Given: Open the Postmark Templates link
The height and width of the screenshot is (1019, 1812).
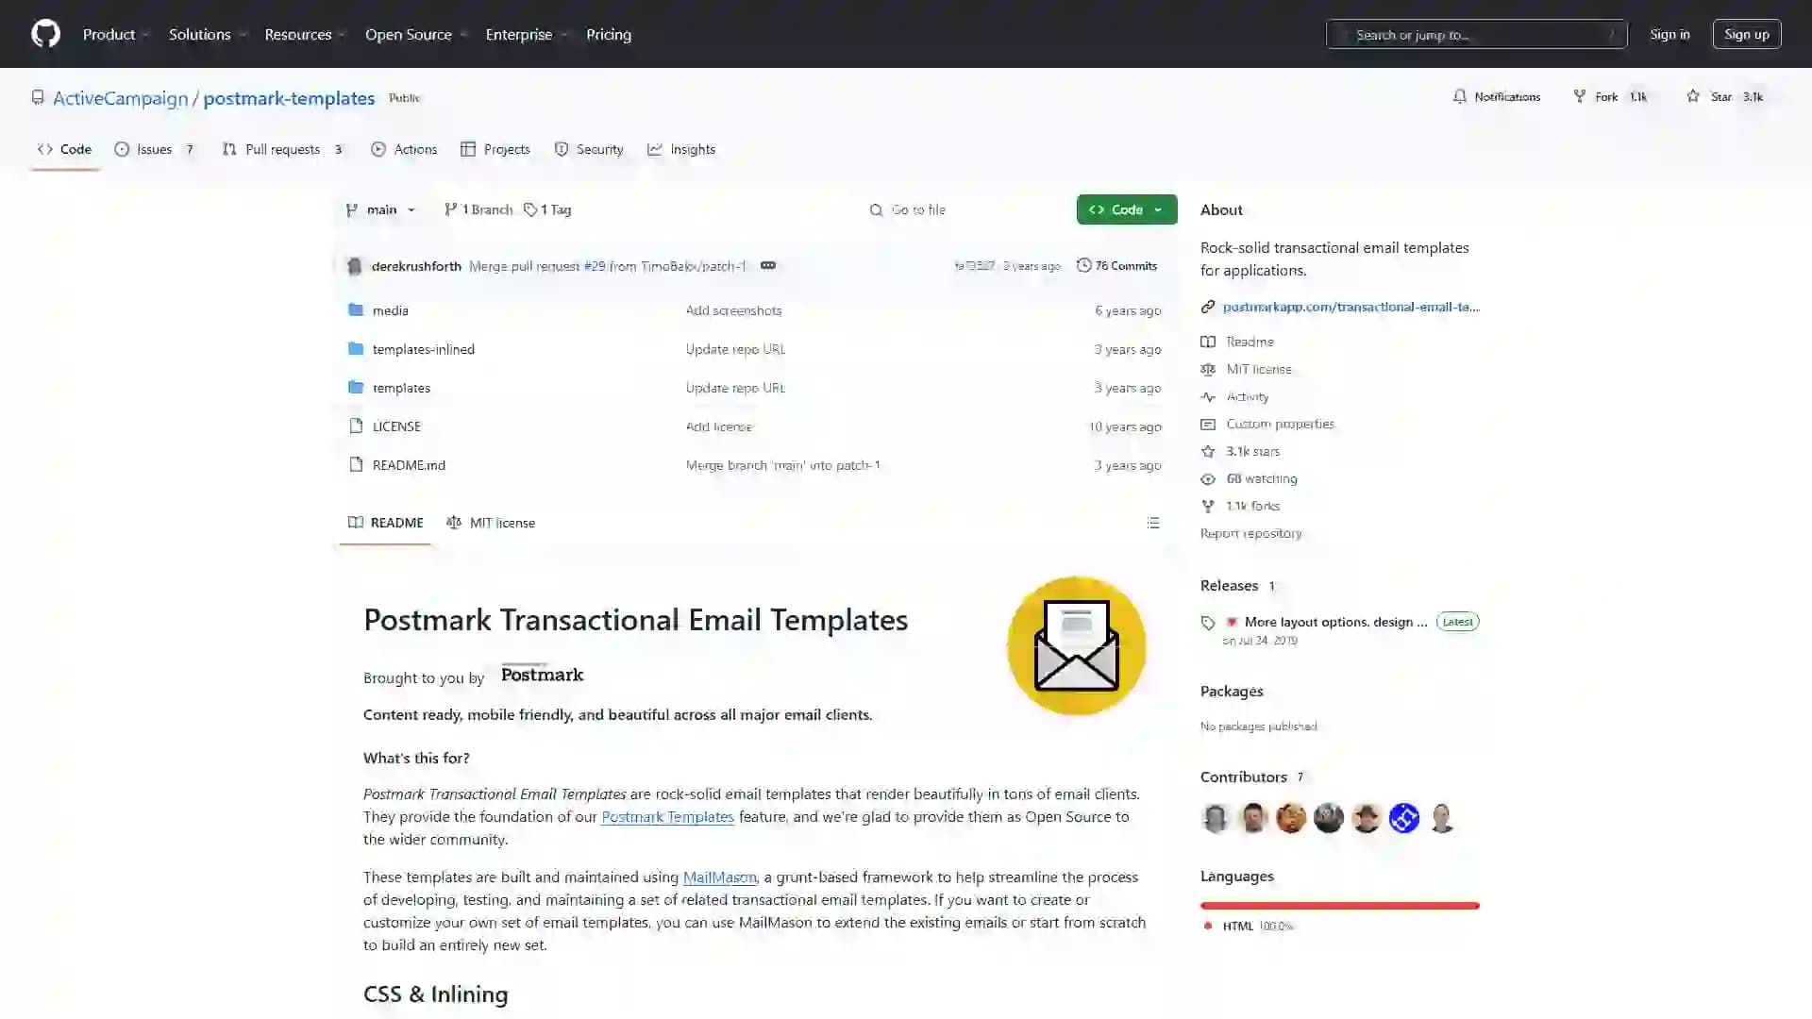Looking at the screenshot, I should [667, 816].
